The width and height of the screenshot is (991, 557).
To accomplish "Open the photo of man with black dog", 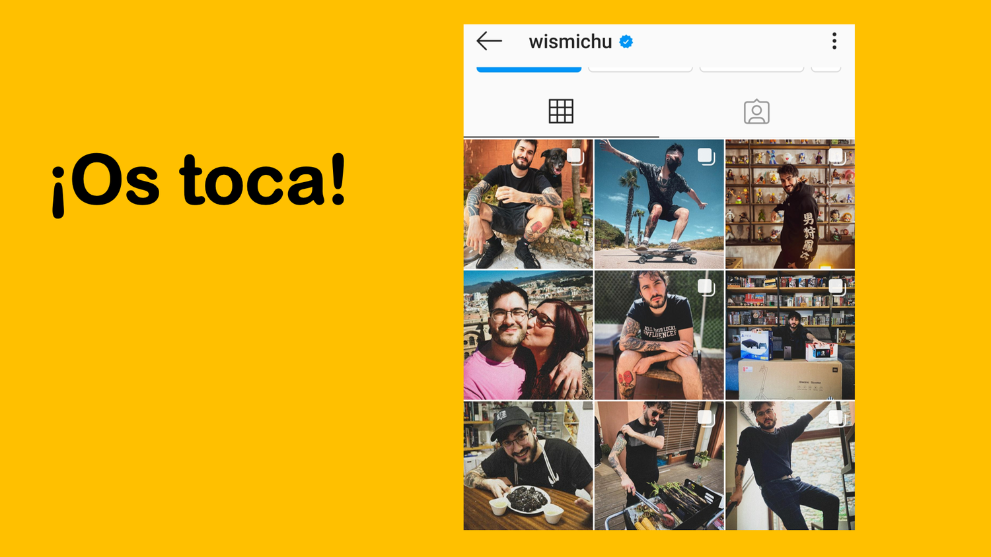I will click(x=528, y=204).
